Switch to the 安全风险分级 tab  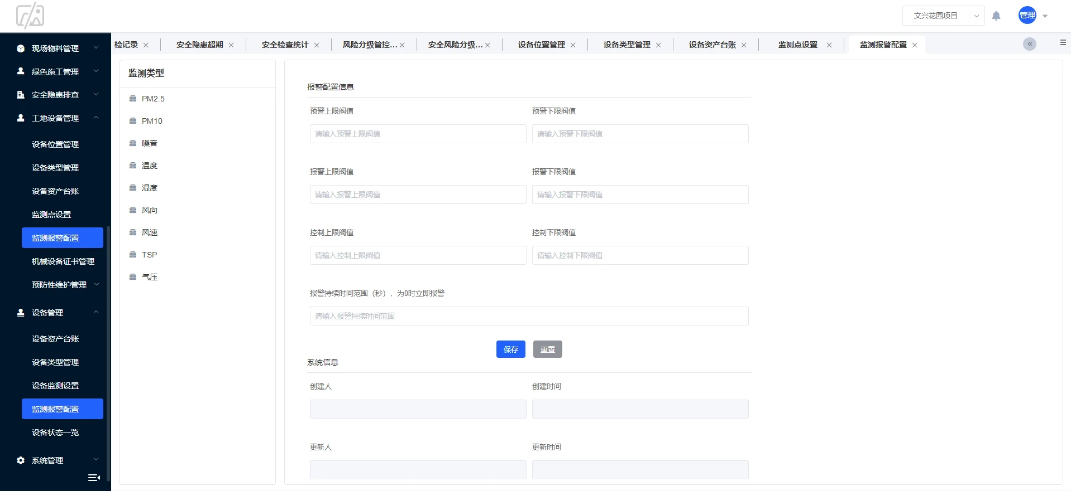pyautogui.click(x=455, y=45)
